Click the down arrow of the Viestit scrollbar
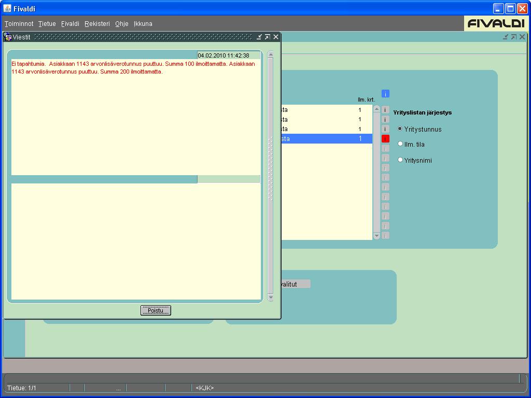The width and height of the screenshot is (531, 398). [270, 297]
